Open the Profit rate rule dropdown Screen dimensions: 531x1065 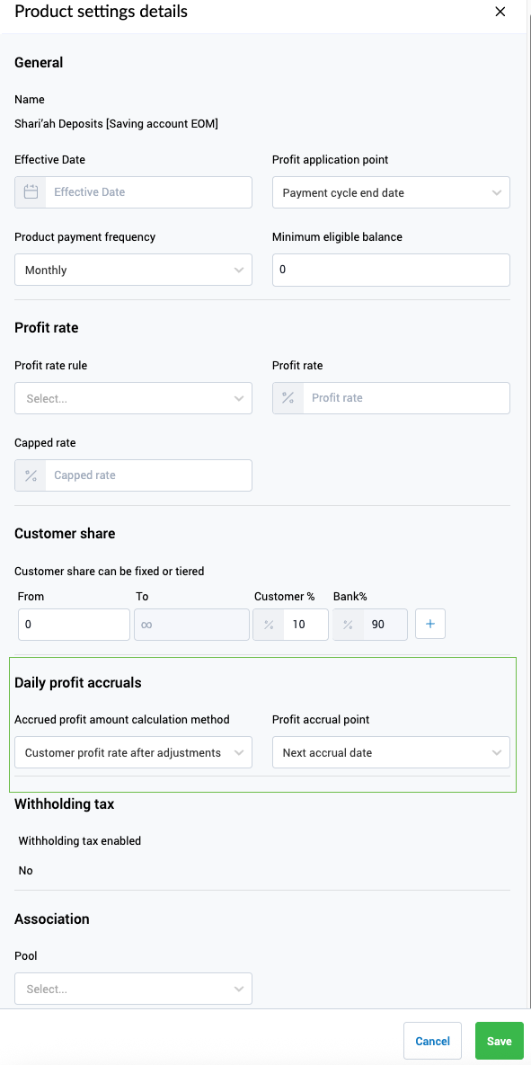[x=133, y=398]
